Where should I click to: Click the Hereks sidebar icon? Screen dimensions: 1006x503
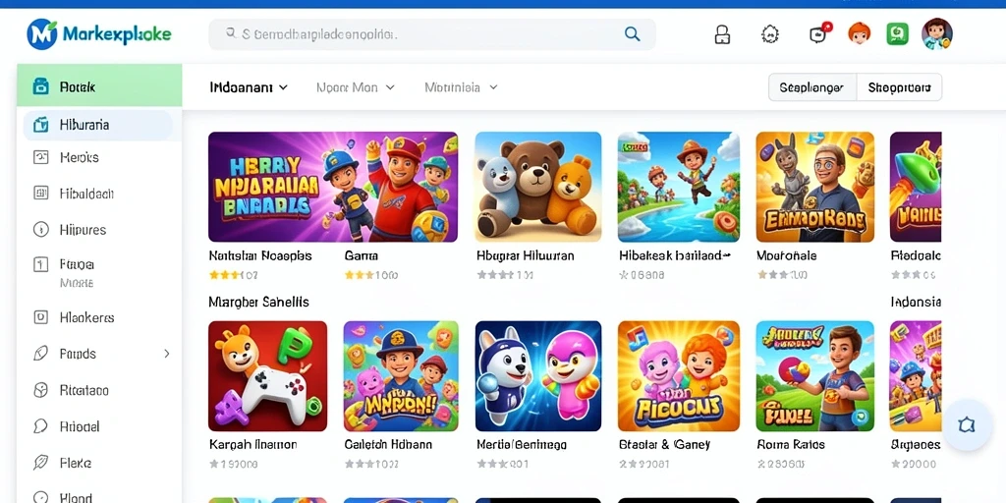pyautogui.click(x=40, y=157)
